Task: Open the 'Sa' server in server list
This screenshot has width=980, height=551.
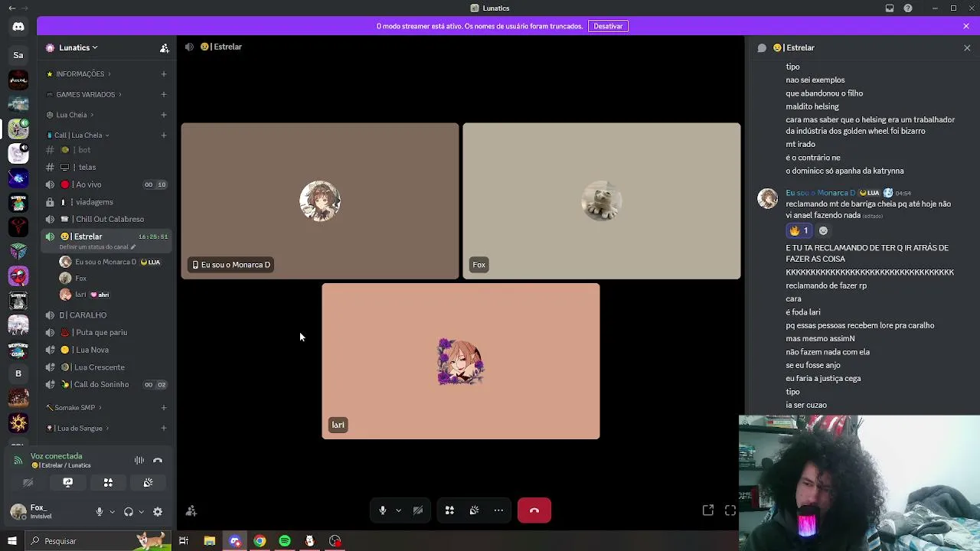Action: pyautogui.click(x=18, y=55)
